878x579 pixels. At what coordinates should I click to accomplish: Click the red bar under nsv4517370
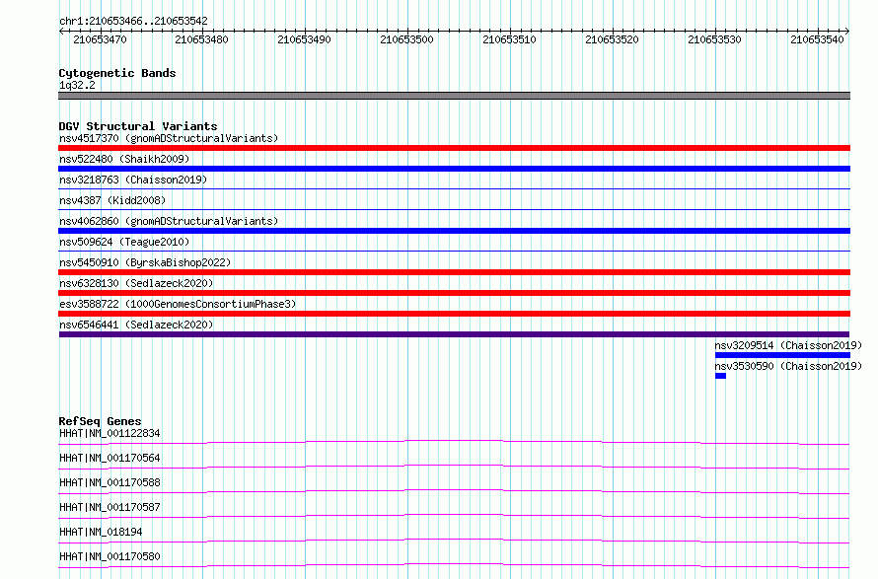click(454, 148)
